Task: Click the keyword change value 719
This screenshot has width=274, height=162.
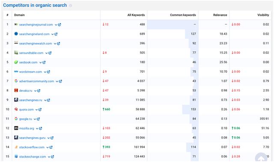Action: tap(106, 156)
